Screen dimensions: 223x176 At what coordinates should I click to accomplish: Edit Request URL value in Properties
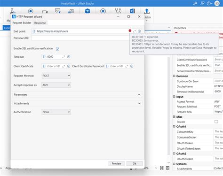(x=218, y=112)
